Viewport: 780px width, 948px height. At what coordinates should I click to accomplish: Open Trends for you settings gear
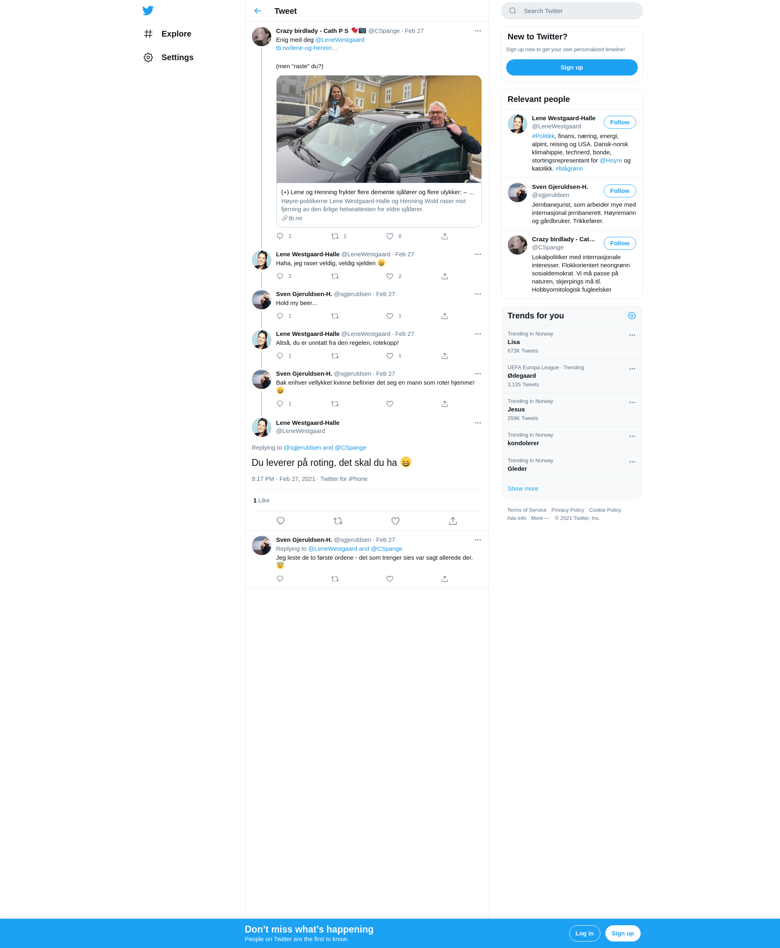click(632, 316)
